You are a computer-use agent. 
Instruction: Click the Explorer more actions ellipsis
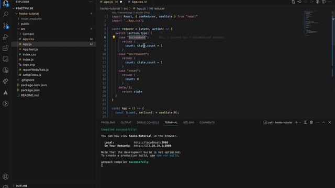click(91, 2)
